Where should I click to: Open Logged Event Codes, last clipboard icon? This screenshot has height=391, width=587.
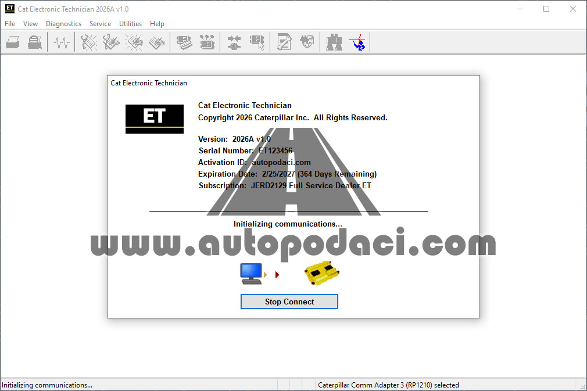(x=156, y=42)
